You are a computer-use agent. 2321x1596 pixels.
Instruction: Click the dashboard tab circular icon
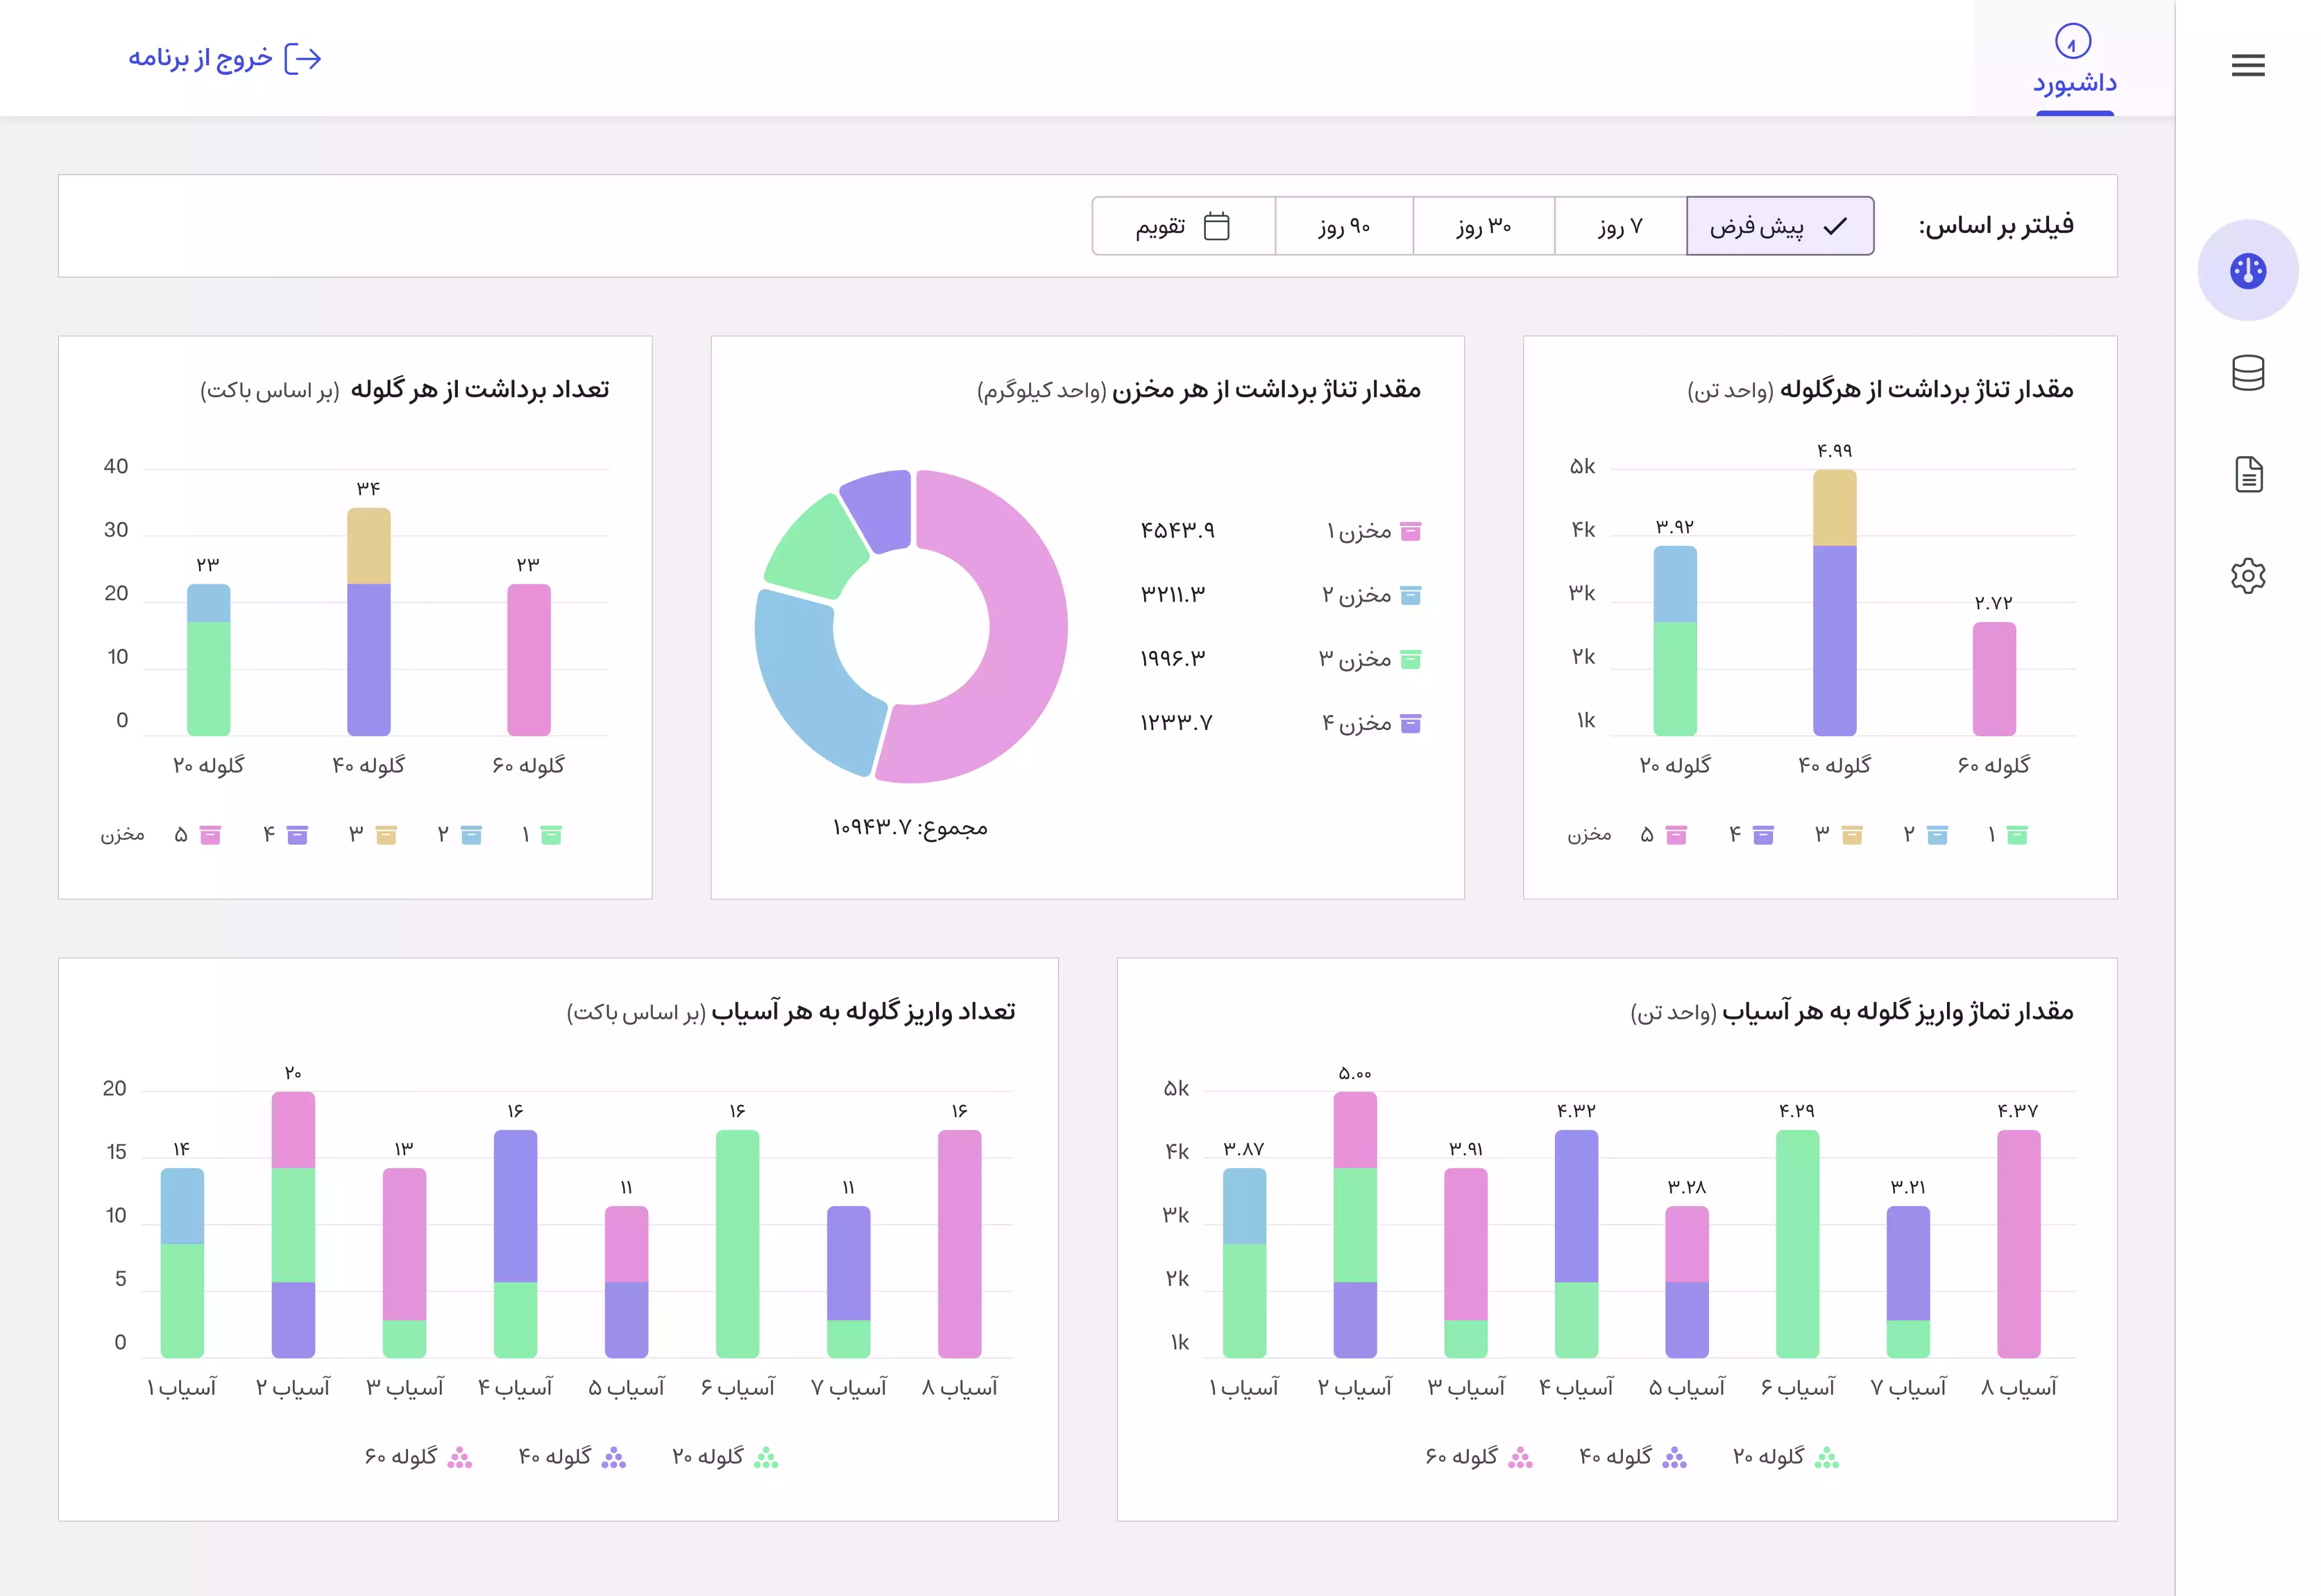(2072, 42)
